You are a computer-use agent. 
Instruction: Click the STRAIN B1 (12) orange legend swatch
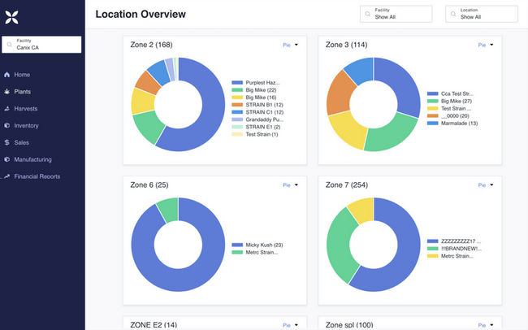237,105
